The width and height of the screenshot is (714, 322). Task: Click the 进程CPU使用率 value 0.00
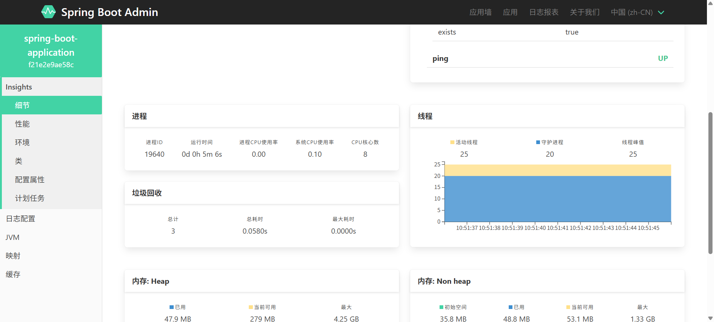(258, 154)
